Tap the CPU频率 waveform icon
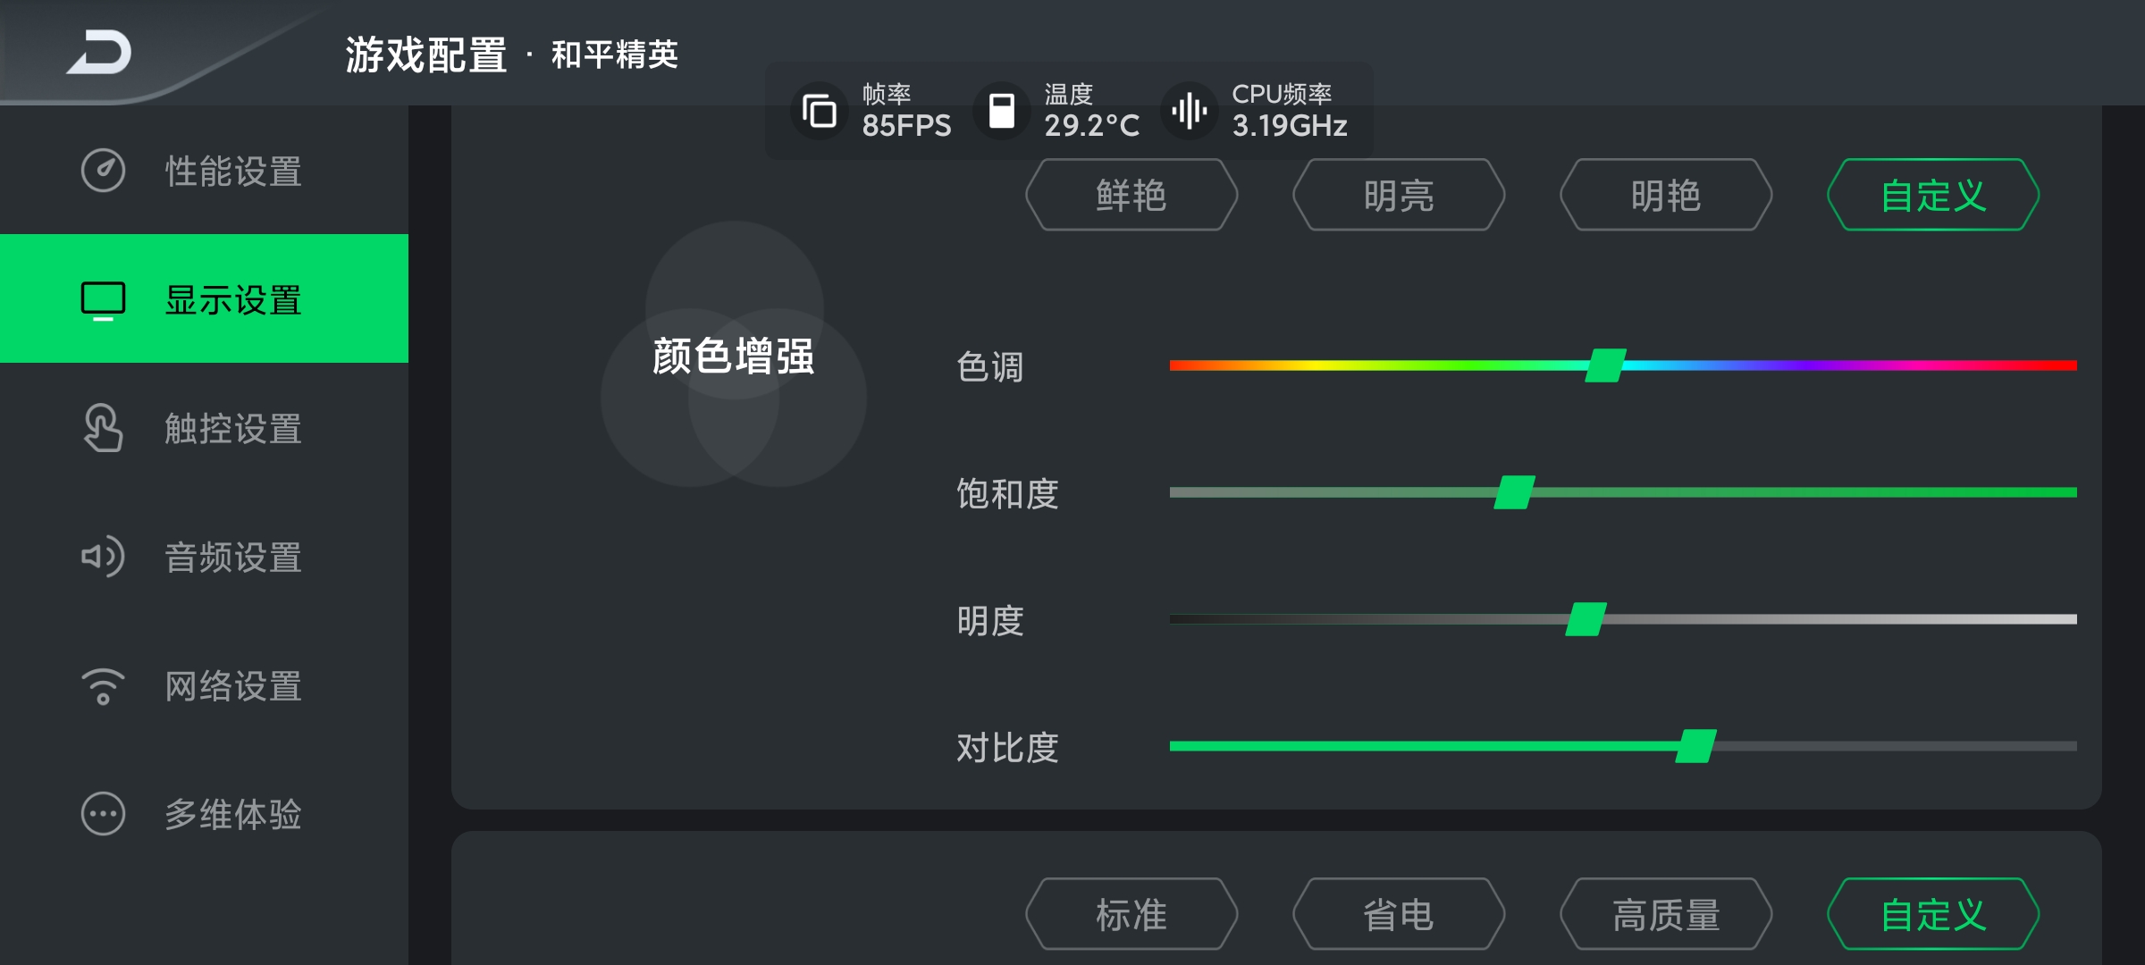 [x=1190, y=112]
